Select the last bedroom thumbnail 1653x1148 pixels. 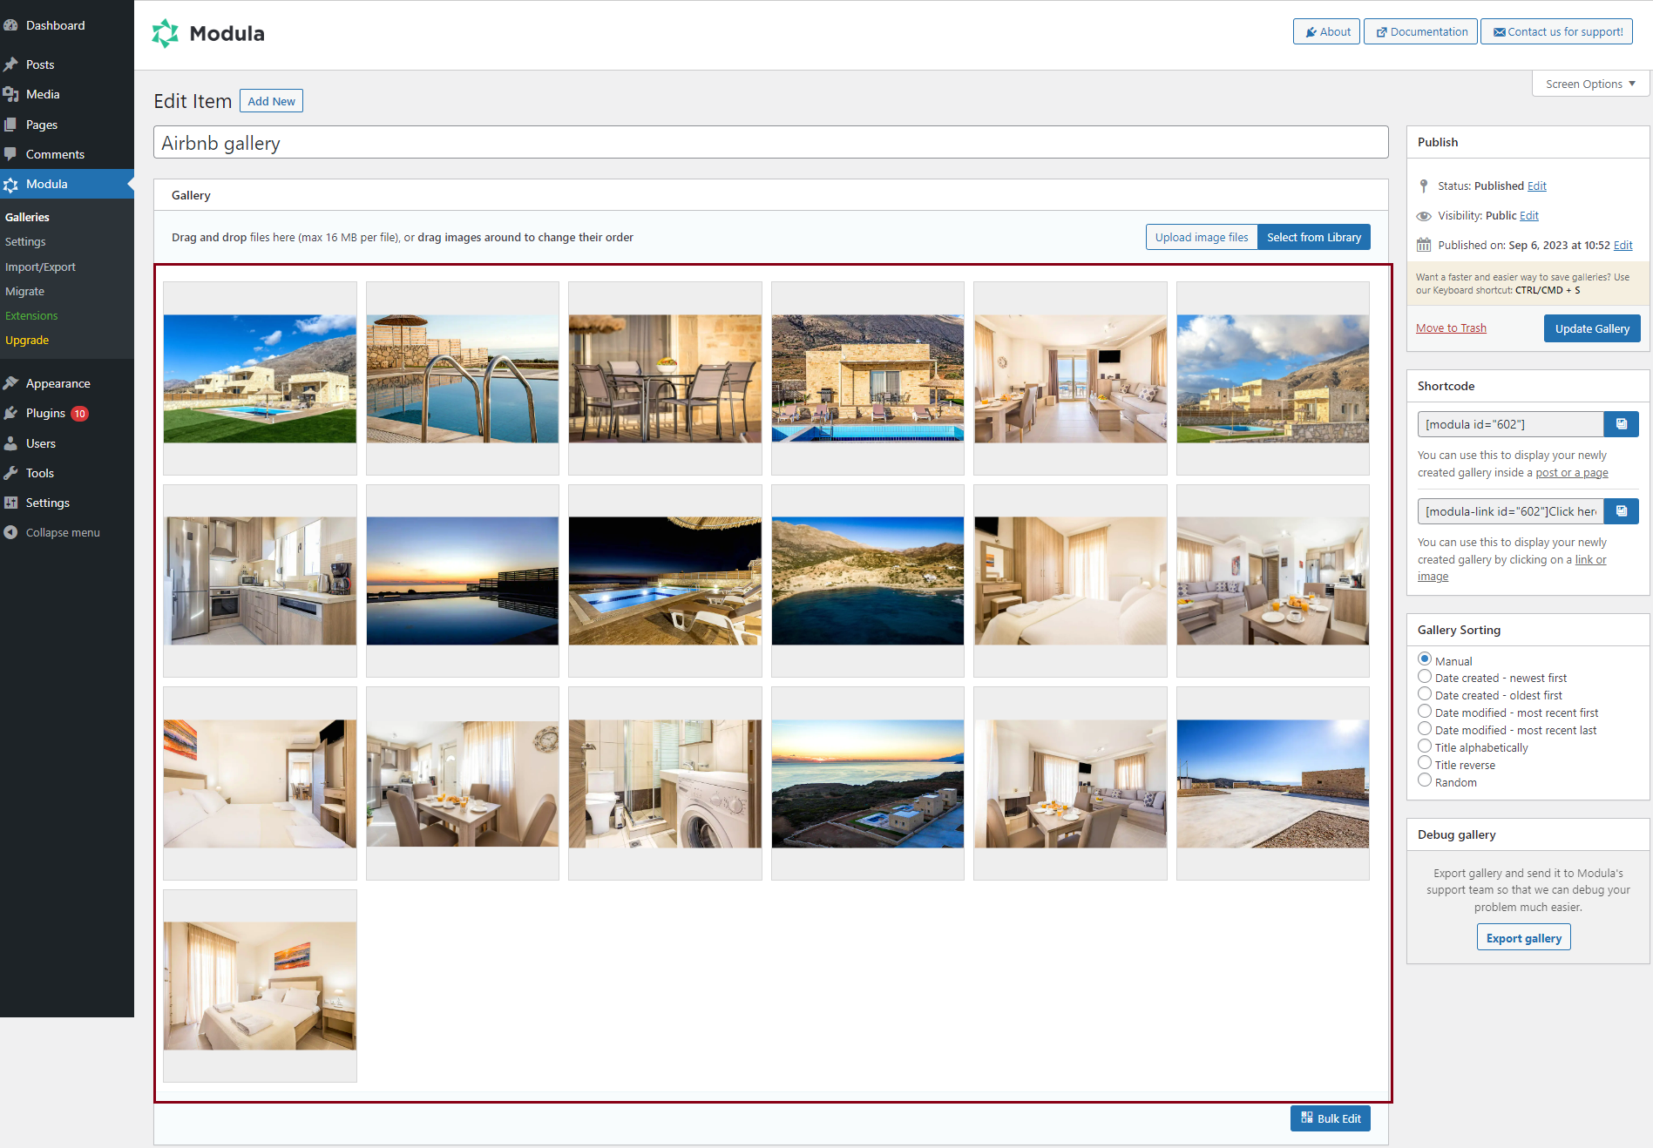tap(260, 986)
